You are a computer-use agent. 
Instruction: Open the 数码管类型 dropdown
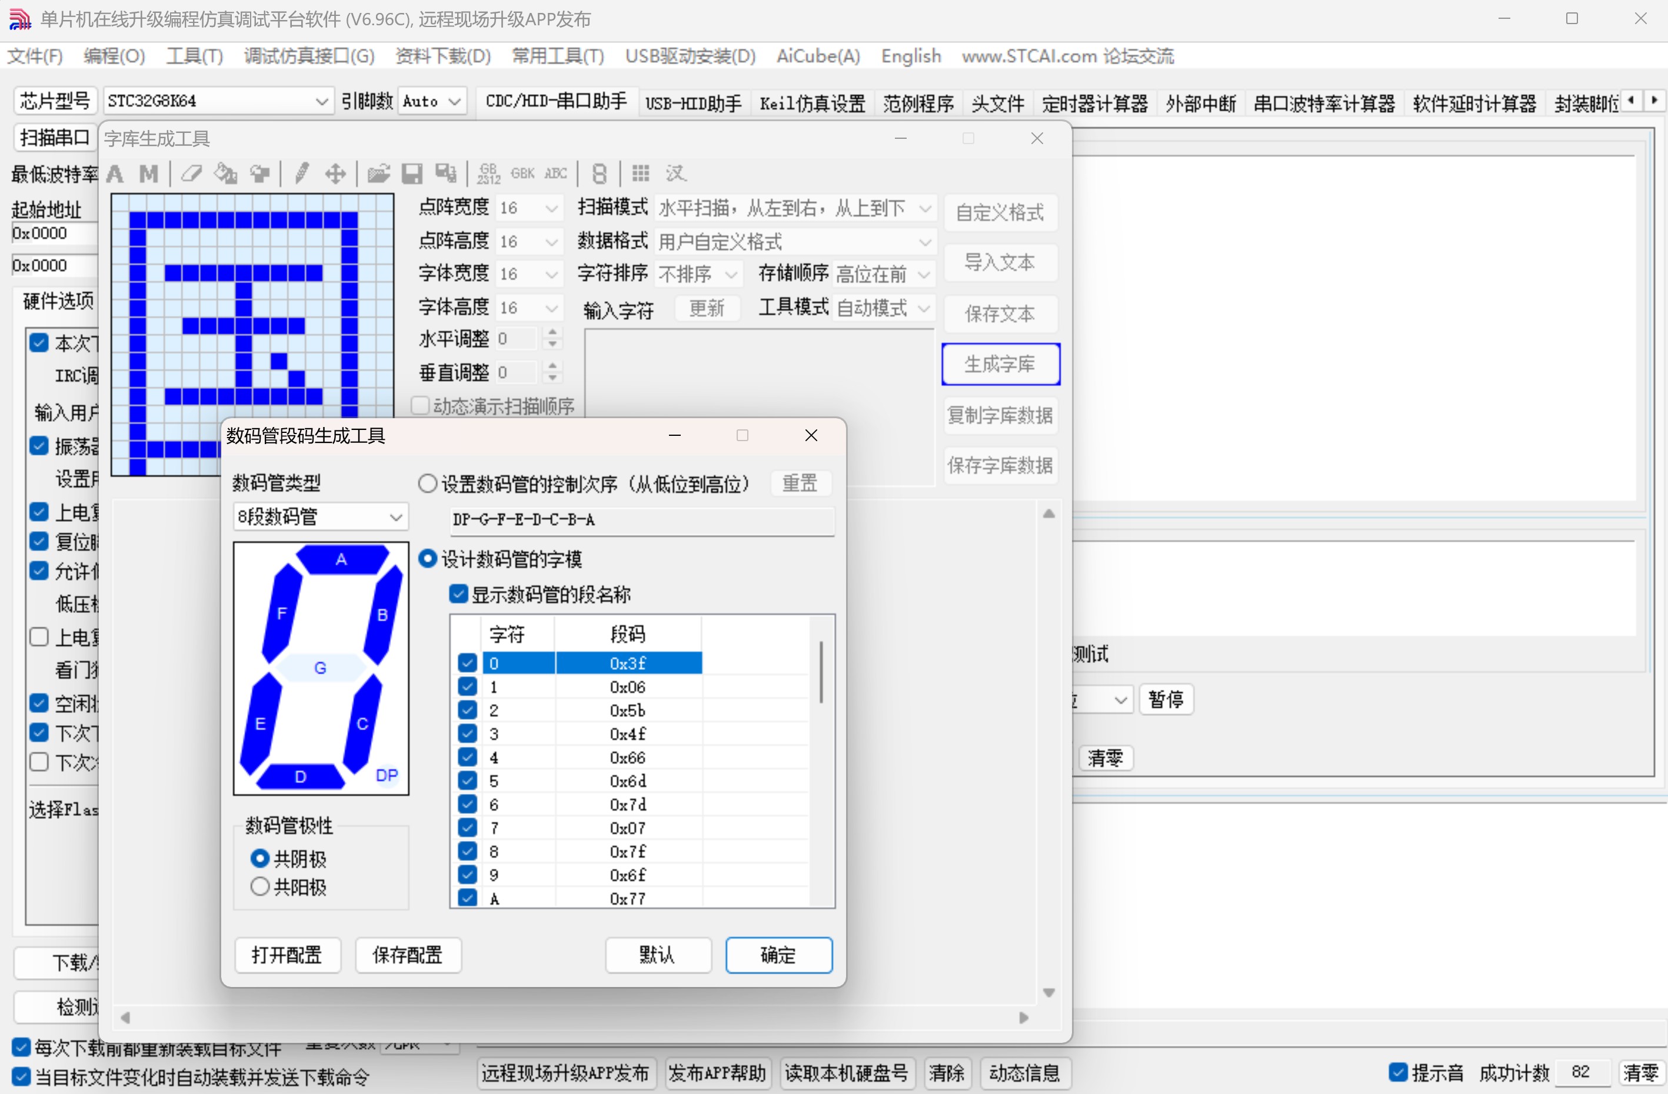[x=320, y=517]
